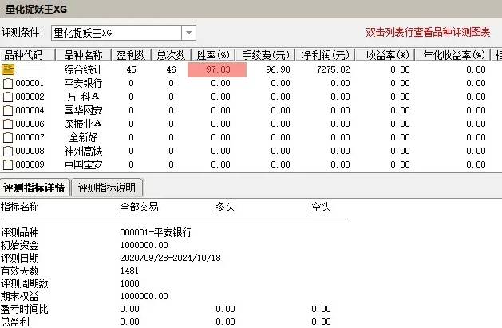Select the 全新好 row name
The height and width of the screenshot is (328, 502).
pos(83,137)
